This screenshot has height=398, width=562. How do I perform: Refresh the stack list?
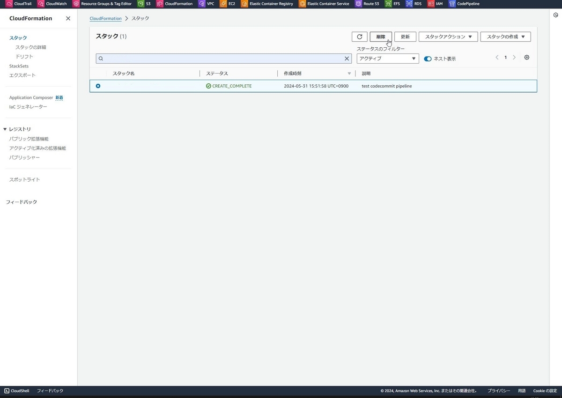click(360, 37)
